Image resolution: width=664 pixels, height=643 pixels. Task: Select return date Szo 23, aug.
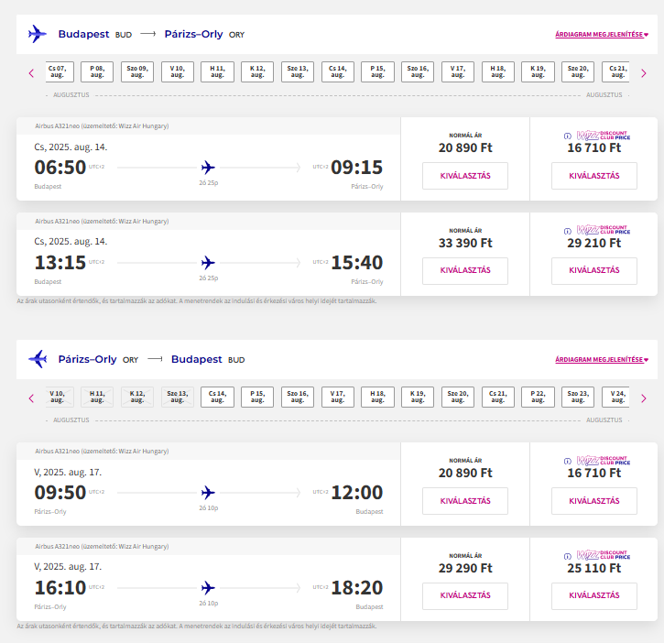point(578,397)
